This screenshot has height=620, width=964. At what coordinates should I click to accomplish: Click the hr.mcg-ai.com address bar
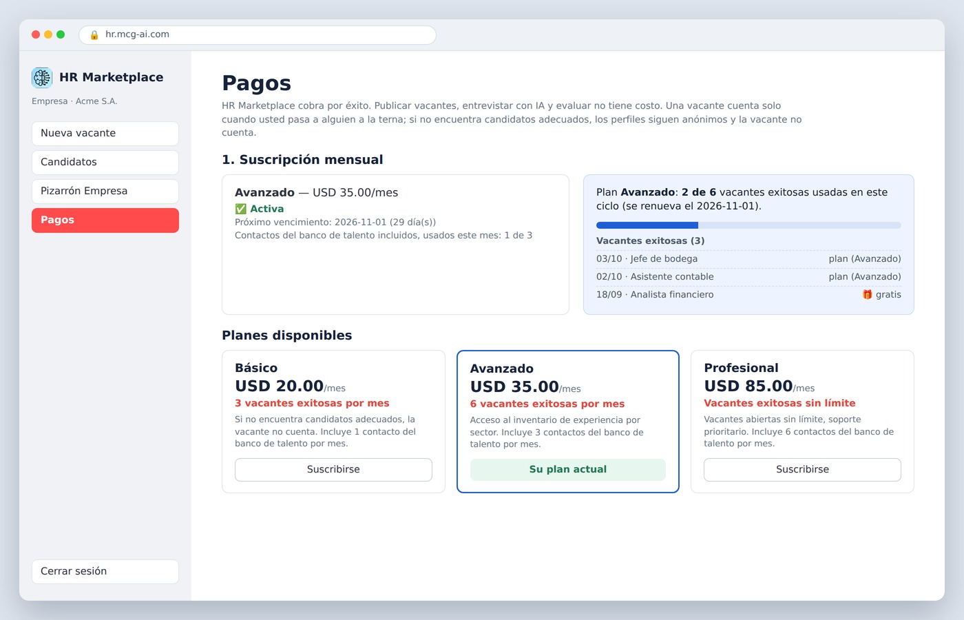[258, 34]
